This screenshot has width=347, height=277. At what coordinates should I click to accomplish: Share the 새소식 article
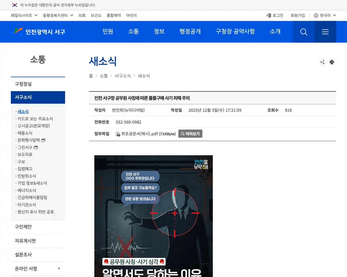pyautogui.click(x=322, y=62)
